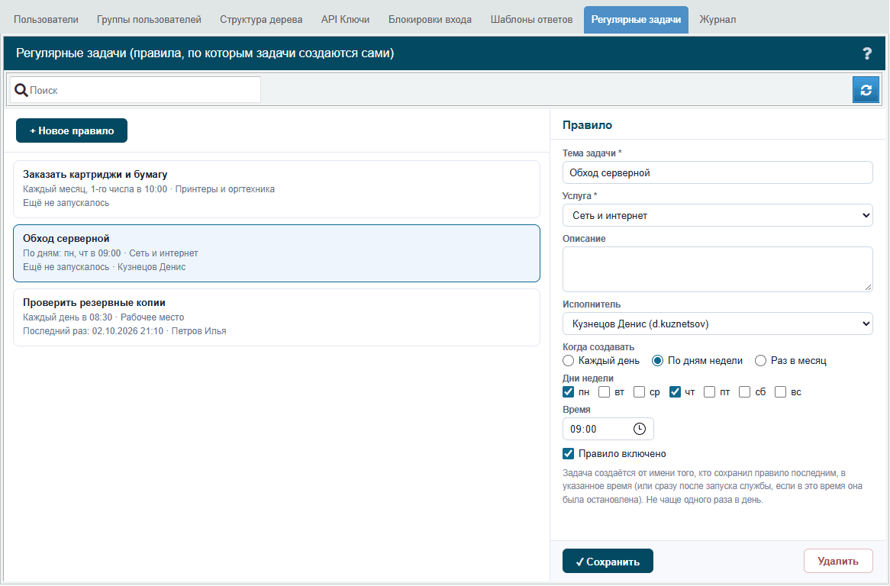
Task: Click the refresh list icon button
Action: tap(866, 89)
